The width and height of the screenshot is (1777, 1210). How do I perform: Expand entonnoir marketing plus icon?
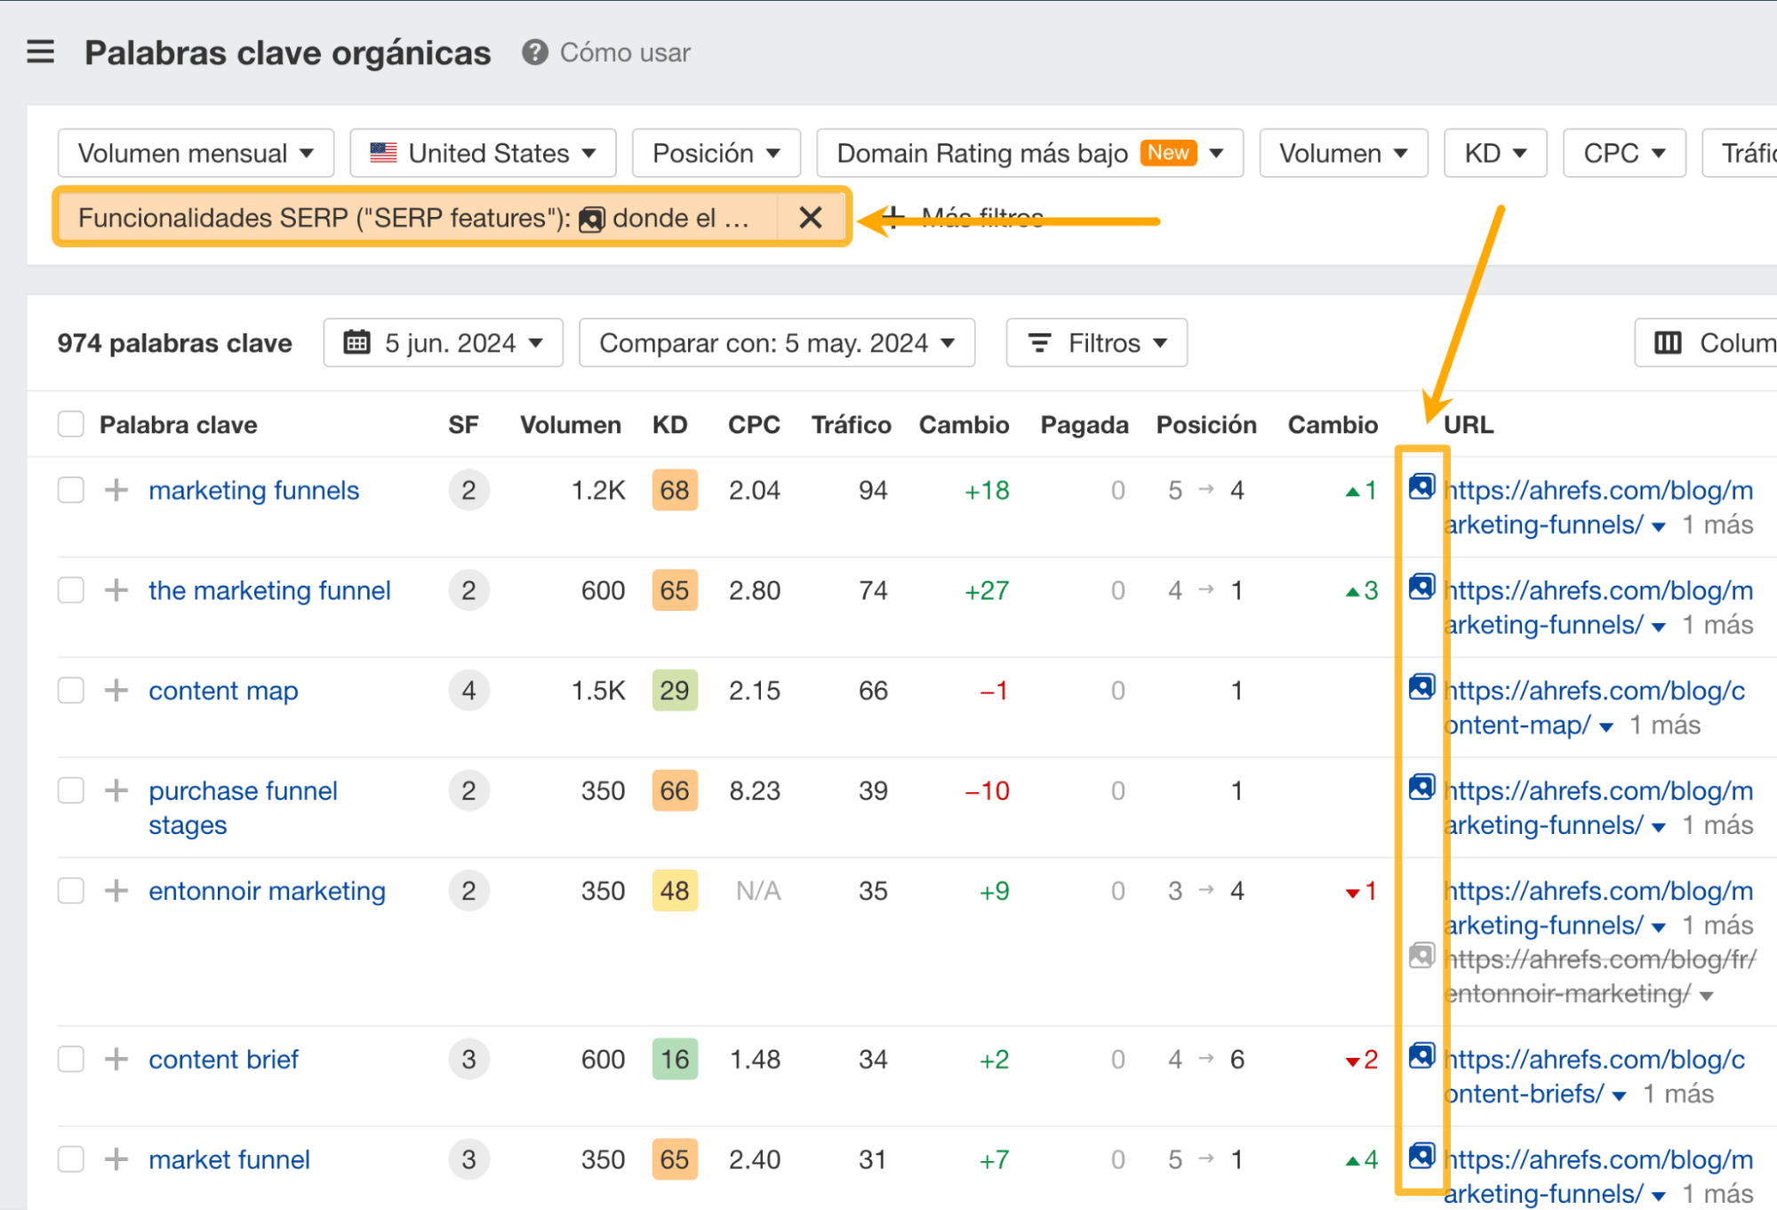click(x=116, y=891)
